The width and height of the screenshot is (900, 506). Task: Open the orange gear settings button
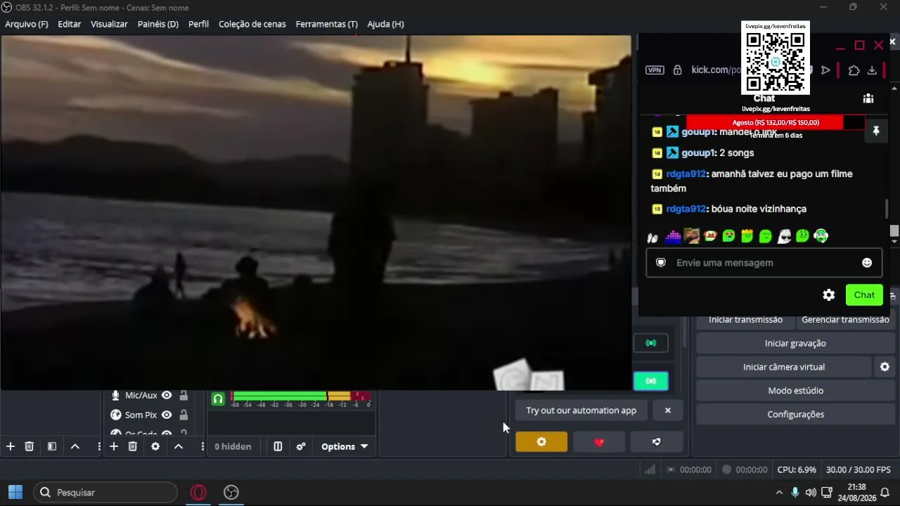tap(541, 442)
